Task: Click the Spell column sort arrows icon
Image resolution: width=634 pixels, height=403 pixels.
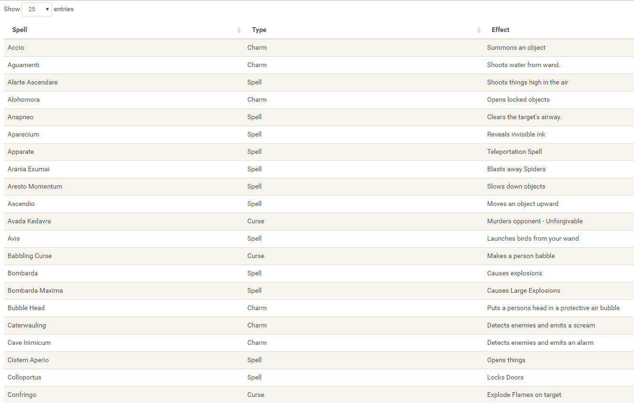Action: pyautogui.click(x=239, y=30)
